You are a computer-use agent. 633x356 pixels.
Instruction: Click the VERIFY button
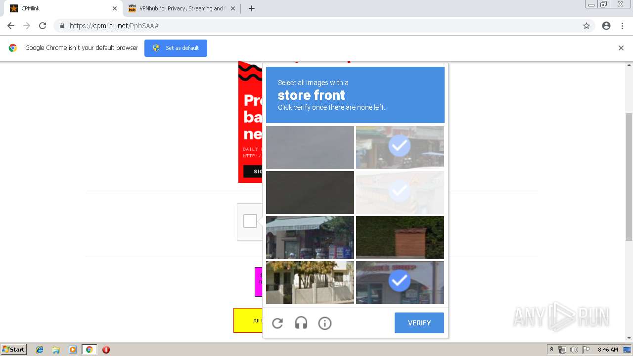(x=419, y=323)
